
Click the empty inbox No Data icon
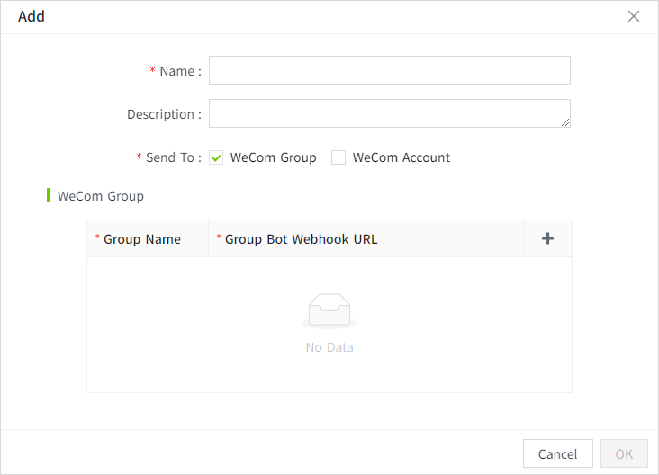coord(329,311)
